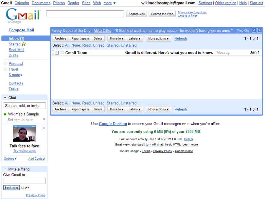265x204 pixels.
Task: Focus the mail search field
Action: (x=85, y=14)
